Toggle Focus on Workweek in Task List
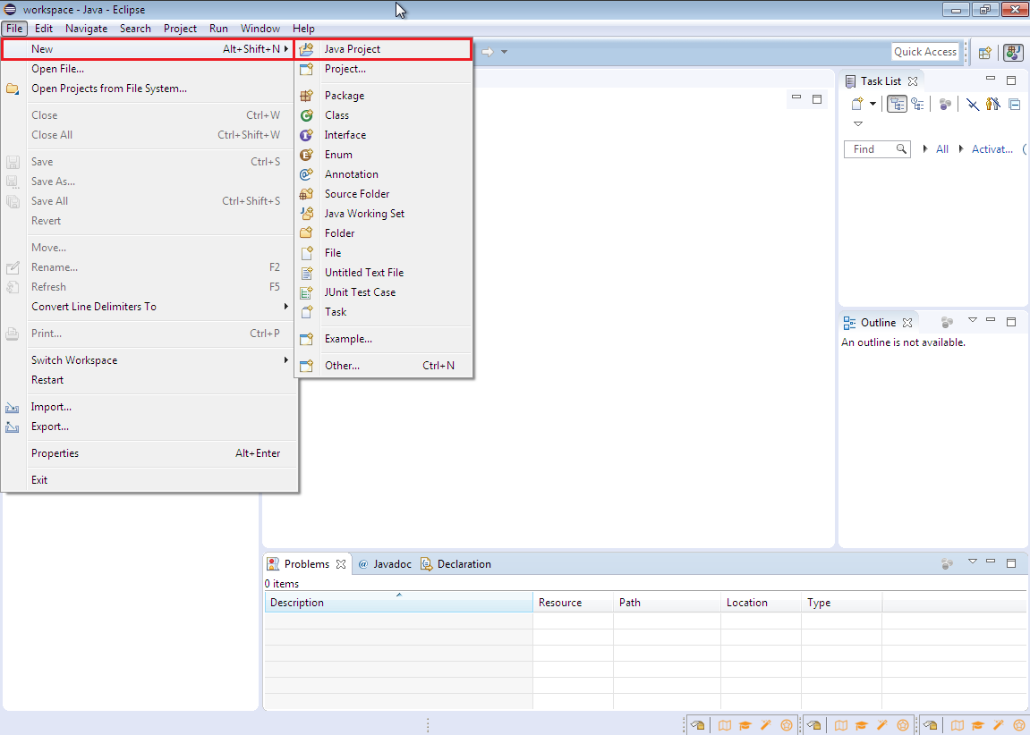The image size is (1030, 735). tap(945, 104)
